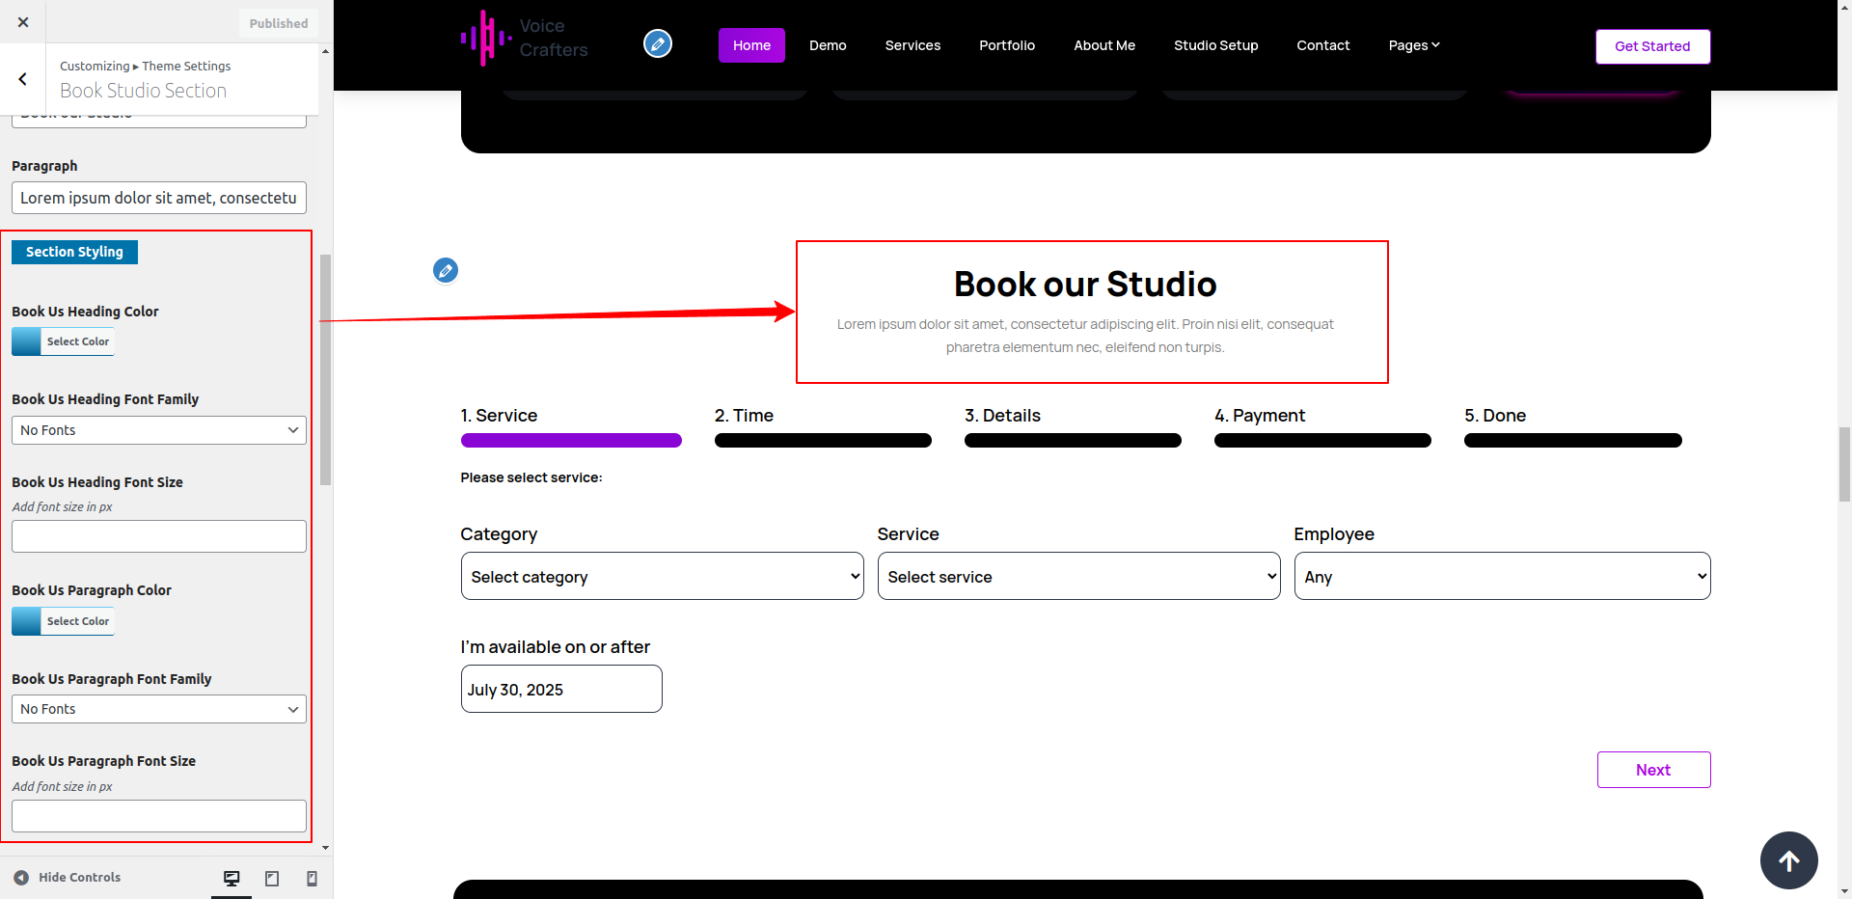Screen dimensions: 1852x899
Task: Go back using the left chevron arrow
Action: pyautogui.click(x=23, y=79)
